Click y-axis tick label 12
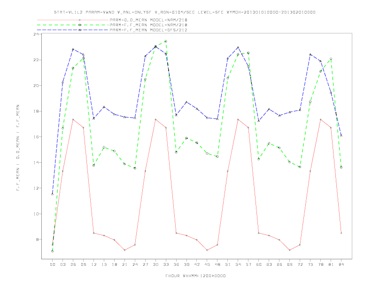This screenshot has height=288, width=372. pos(36,188)
